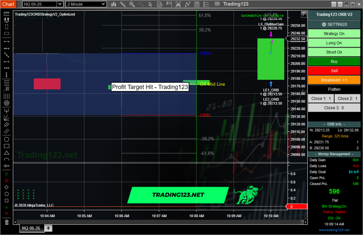Click the Flatten button
Viewport: 363px width, 235px height.
(x=334, y=89)
